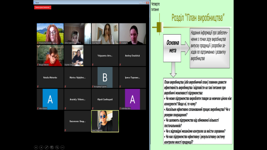Click the muted mic icon on Василенко Влад... tile
Viewport: 267px width, 150px height.
(65, 130)
